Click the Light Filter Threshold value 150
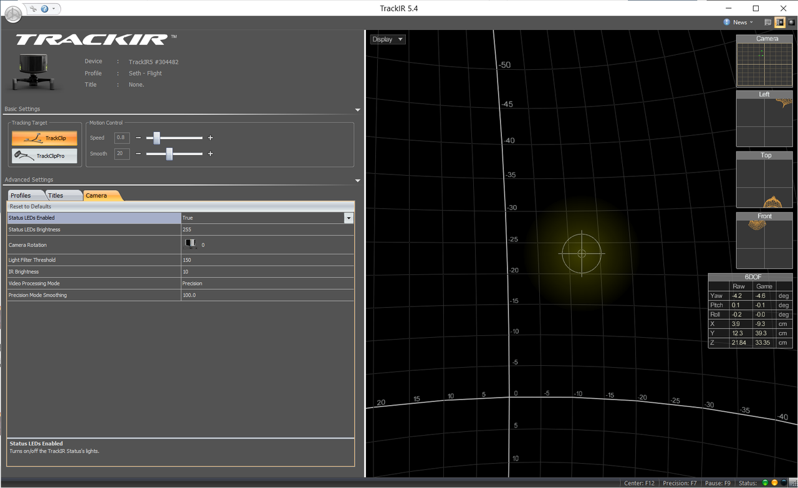This screenshot has height=488, width=798. [267, 260]
